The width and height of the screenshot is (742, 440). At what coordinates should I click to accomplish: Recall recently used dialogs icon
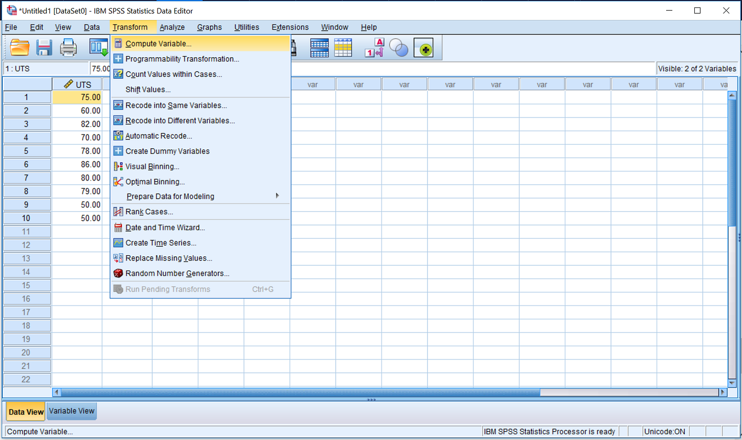click(x=99, y=48)
